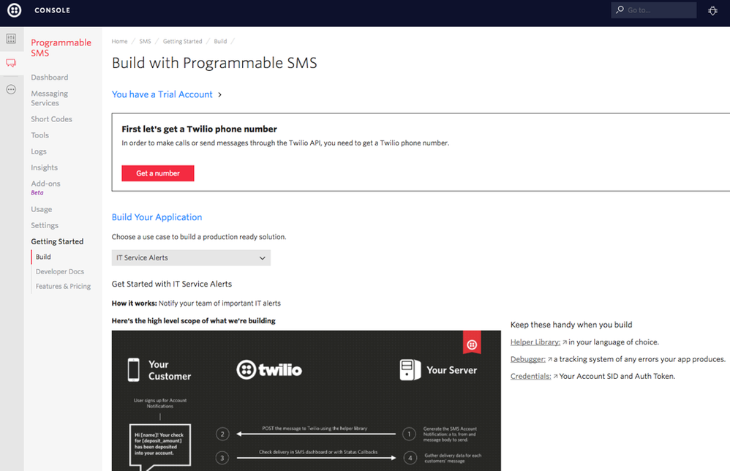Image resolution: width=730 pixels, height=471 pixels.
Task: Select the Build sub-item in sidebar
Action: 43,257
